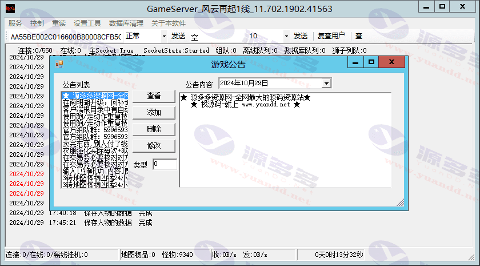Expand the dropdown showing value 10

(x=286, y=36)
